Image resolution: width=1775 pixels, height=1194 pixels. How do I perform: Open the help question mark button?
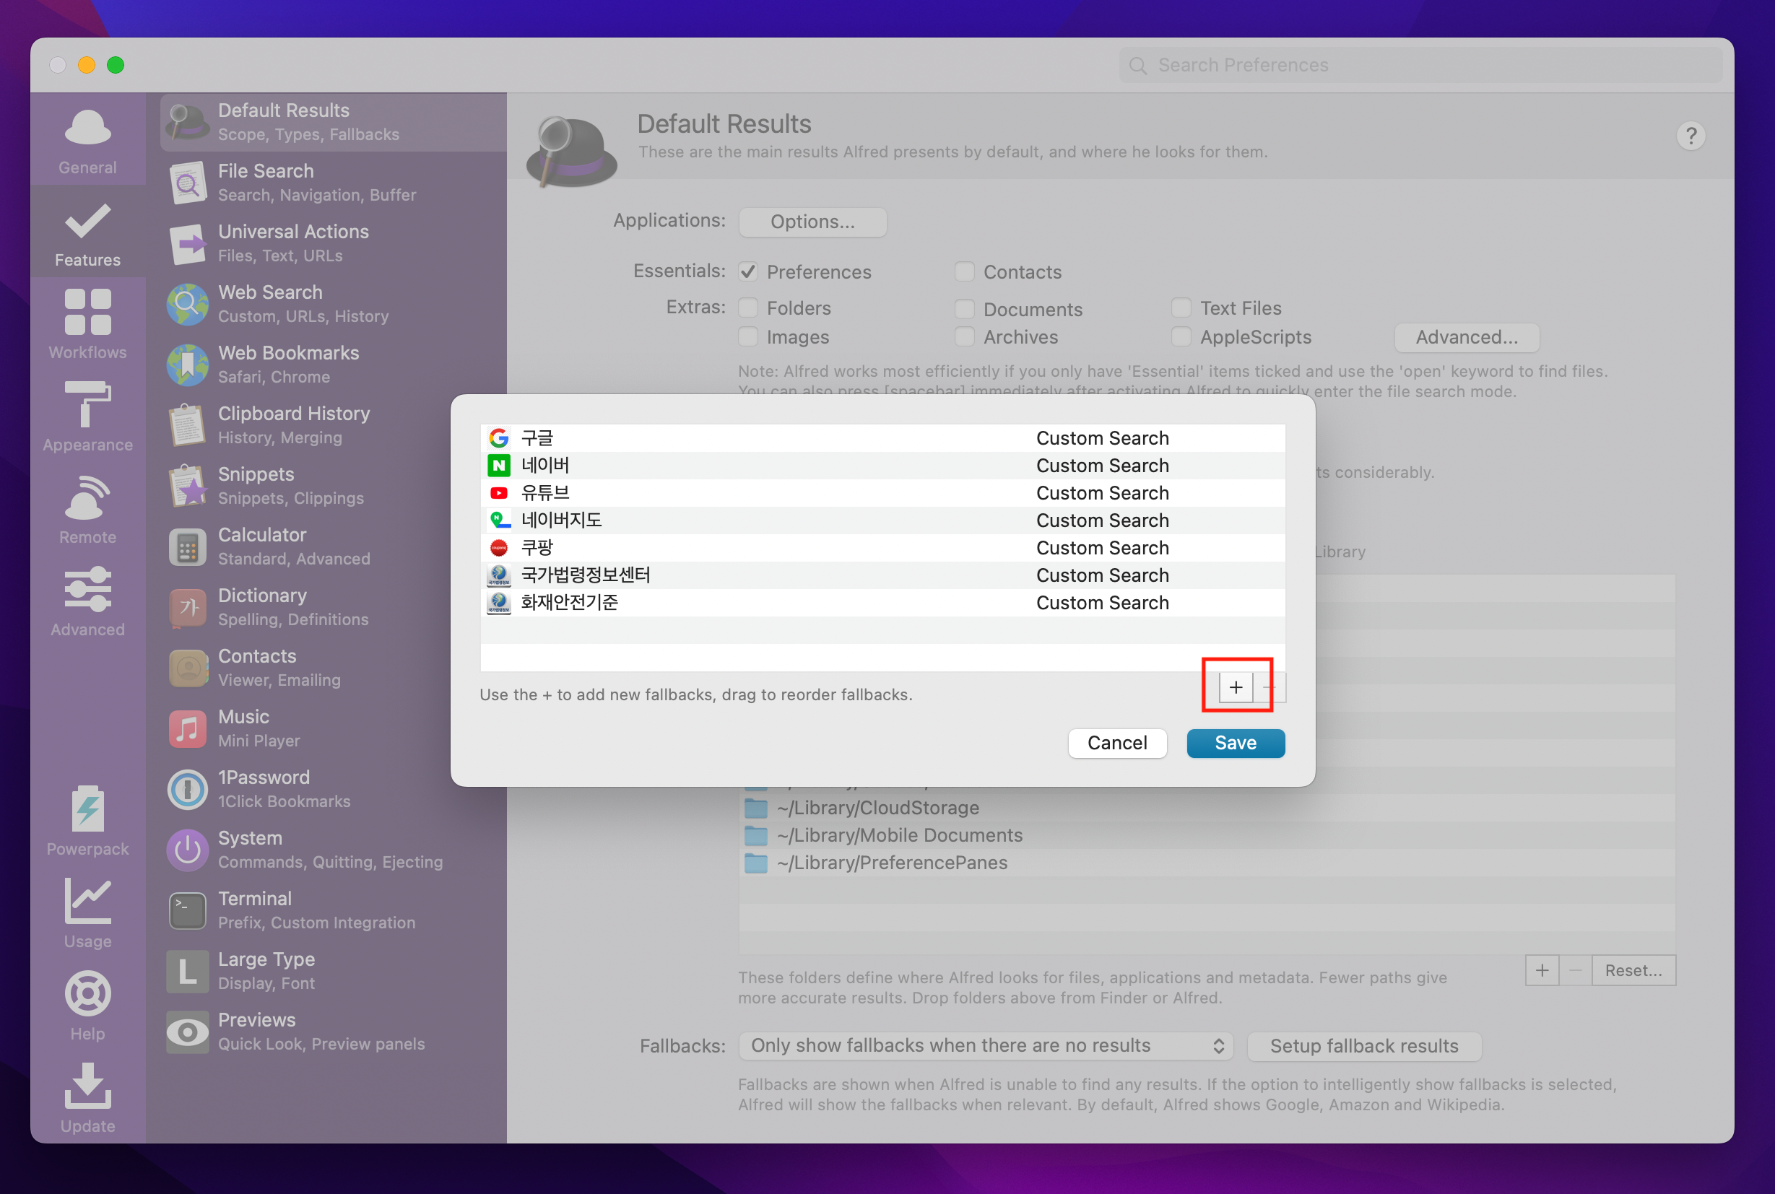pyautogui.click(x=1691, y=136)
